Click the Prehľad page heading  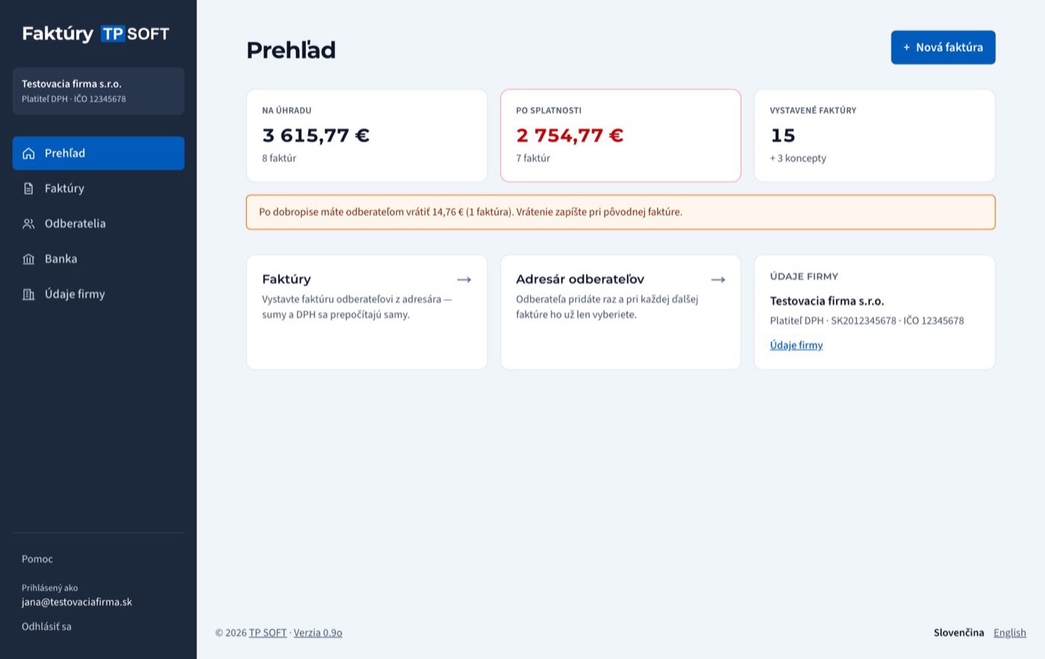[x=291, y=50]
